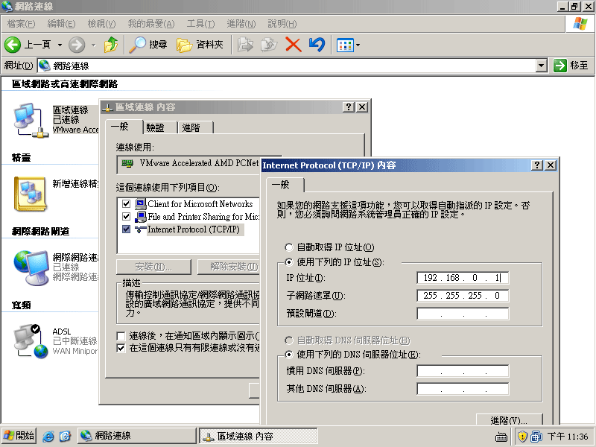Click the Internet Explorer quick launch icon
The width and height of the screenshot is (596, 447).
pyautogui.click(x=48, y=436)
